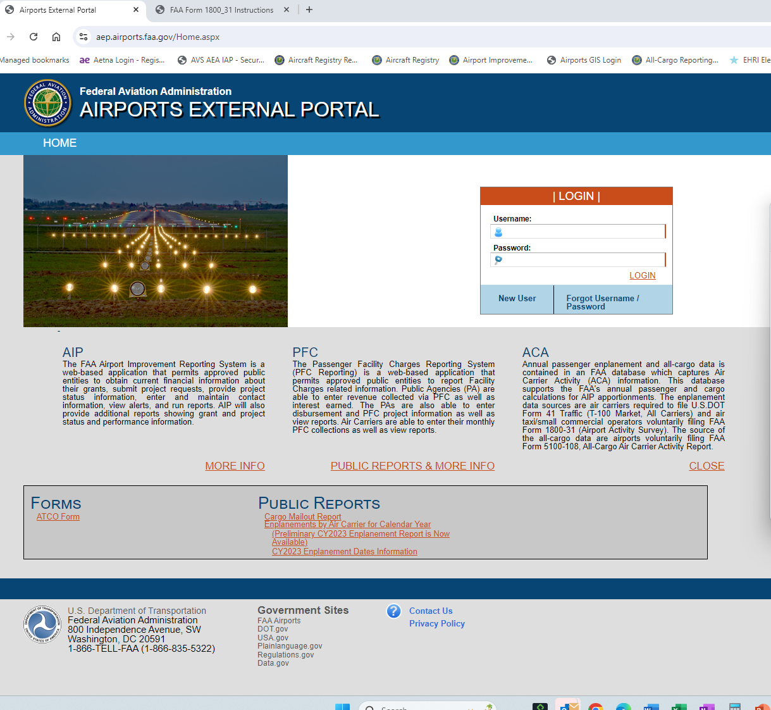Viewport: 771px width, 710px height.
Task: Click the runway lights photo
Action: [x=156, y=241]
